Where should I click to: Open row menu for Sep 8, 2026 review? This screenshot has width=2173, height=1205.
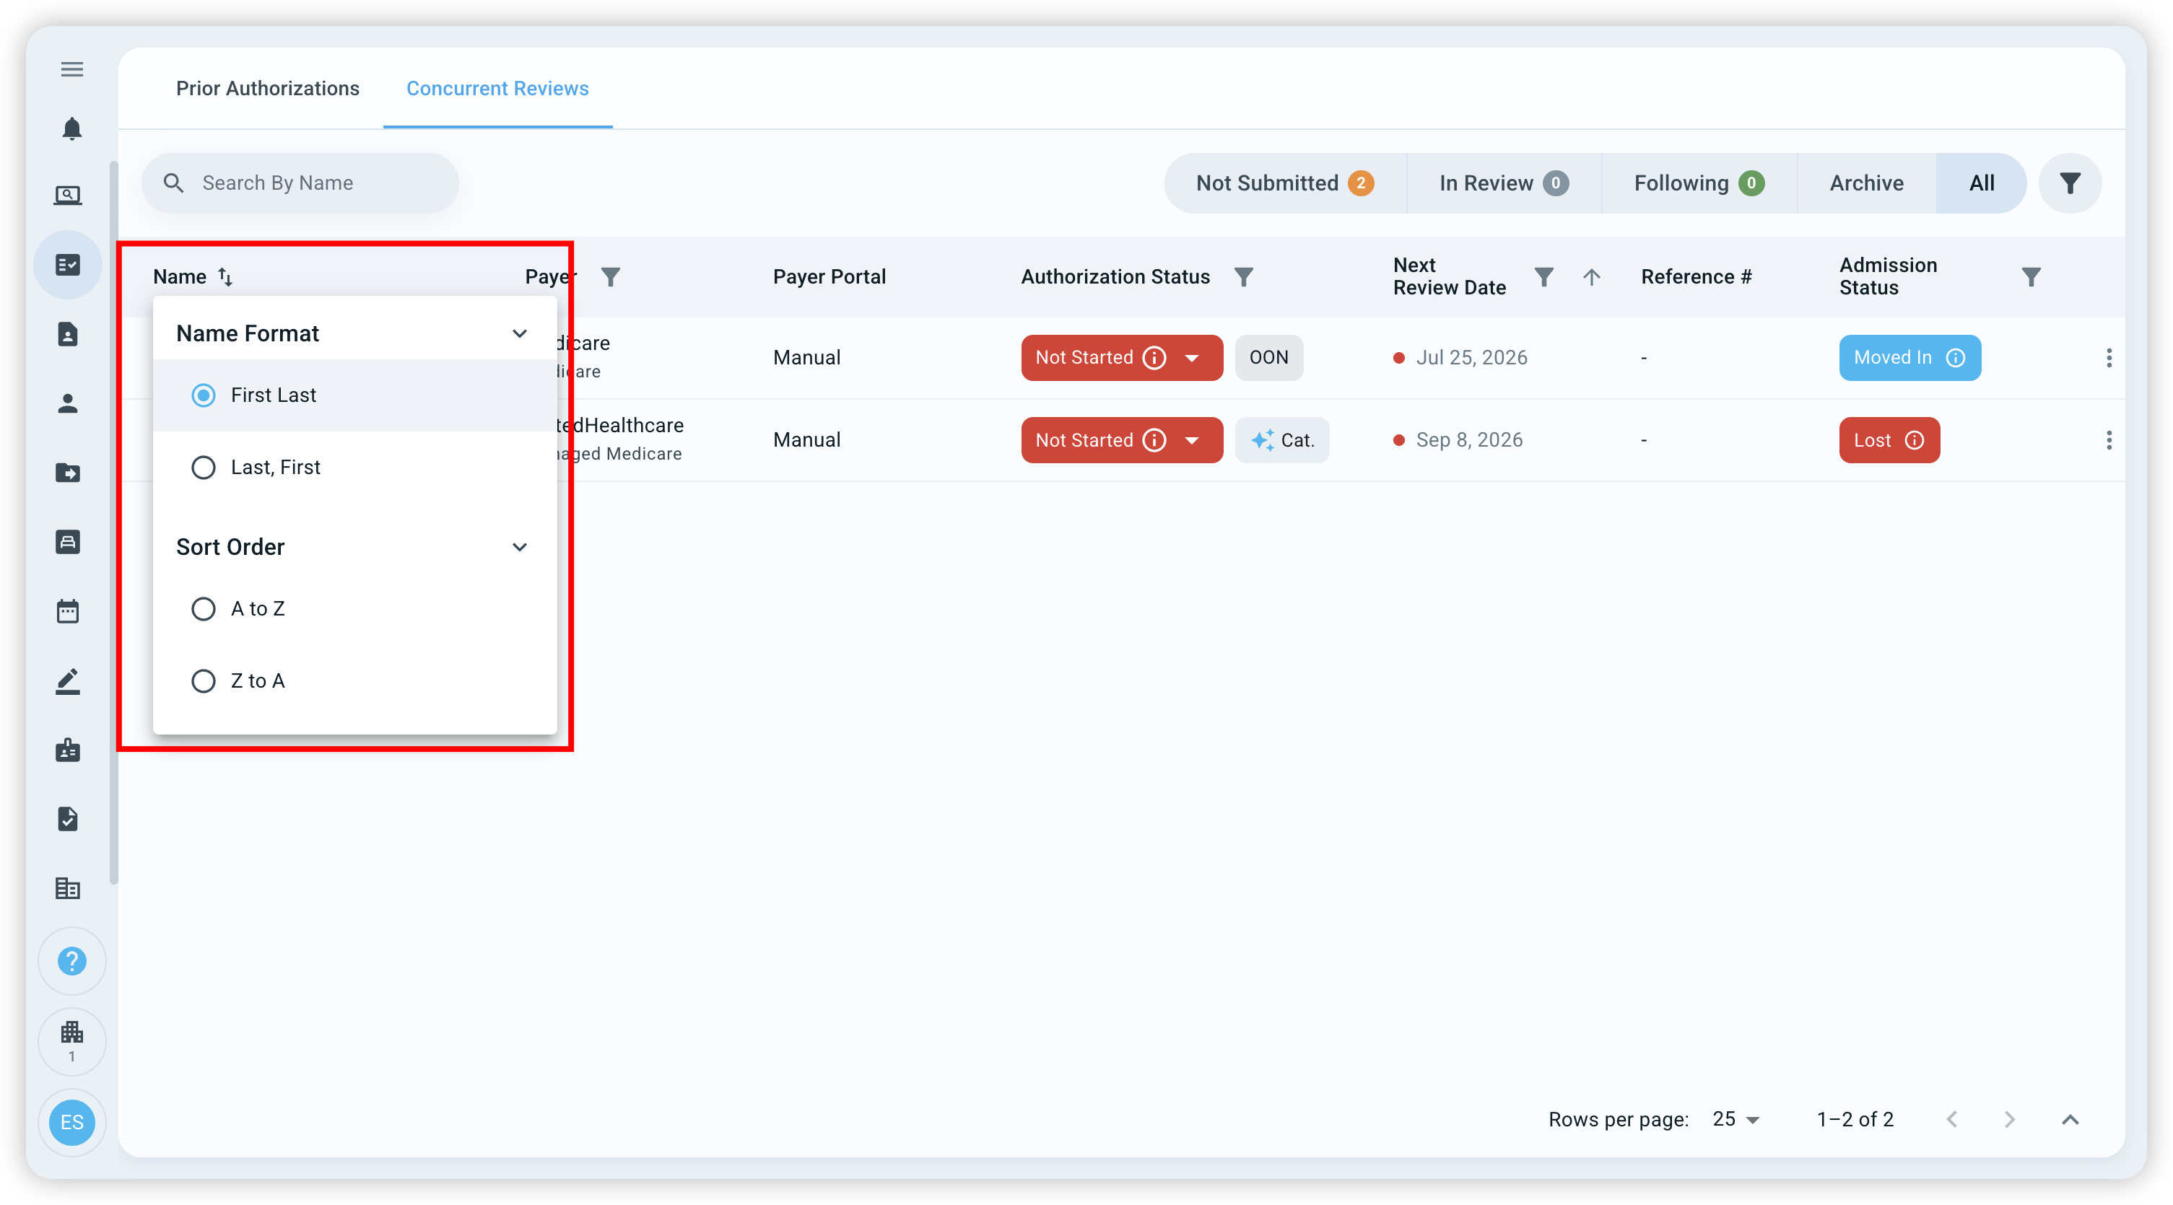[2109, 440]
